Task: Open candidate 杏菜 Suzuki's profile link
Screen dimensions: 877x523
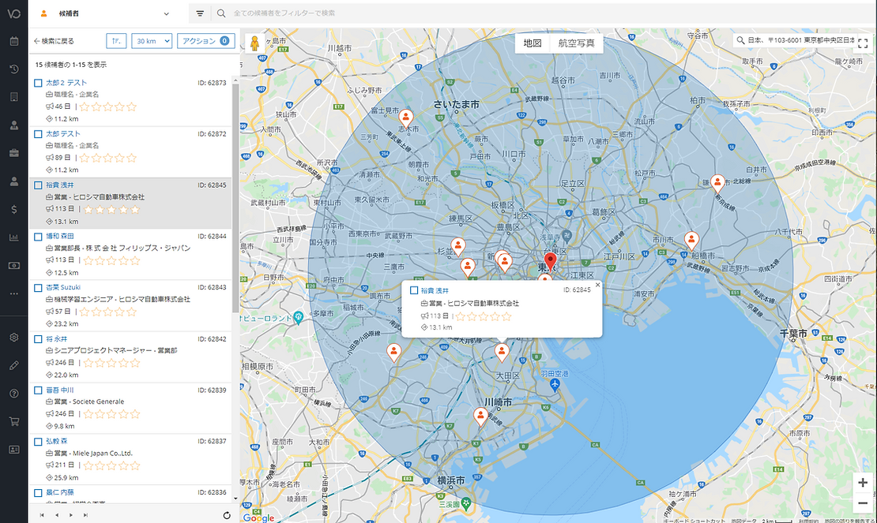Action: tap(63, 287)
